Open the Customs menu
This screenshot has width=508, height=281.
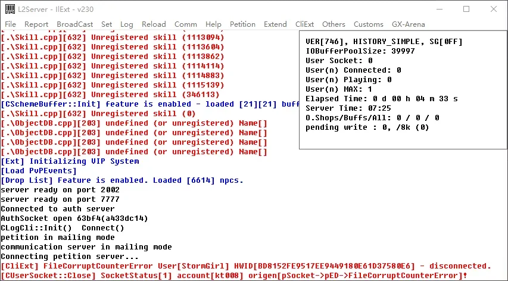click(x=369, y=24)
